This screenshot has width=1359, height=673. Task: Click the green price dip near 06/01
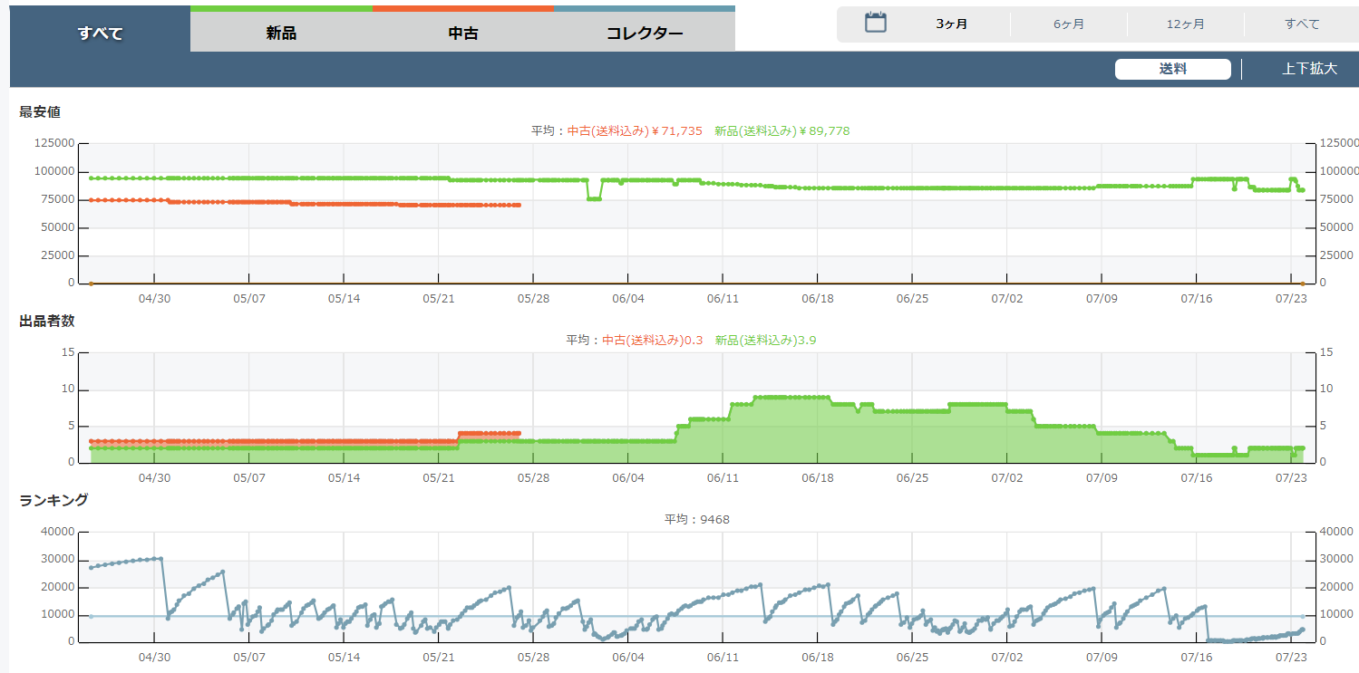pyautogui.click(x=594, y=198)
